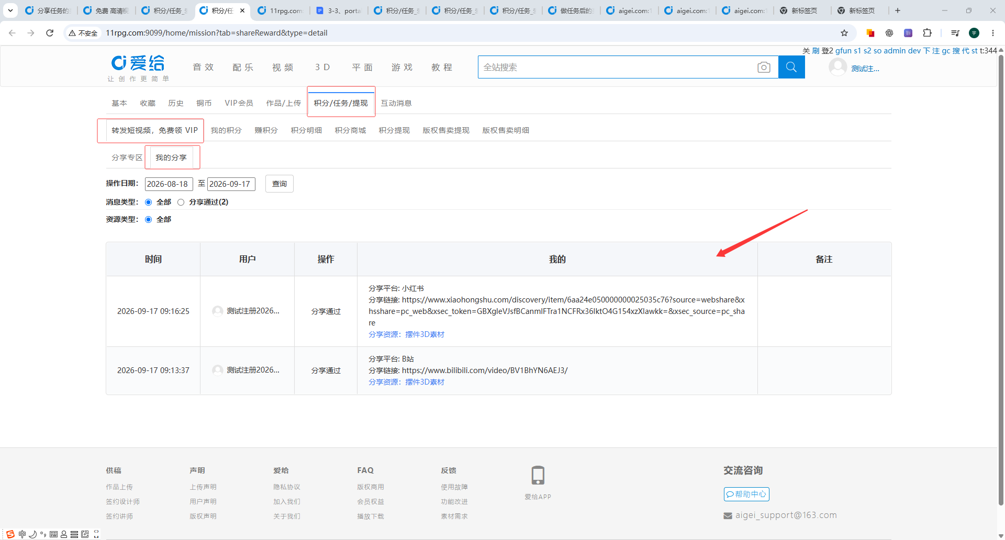Select the 分享通过(2) radio option
The width and height of the screenshot is (1005, 540).
[181, 202]
